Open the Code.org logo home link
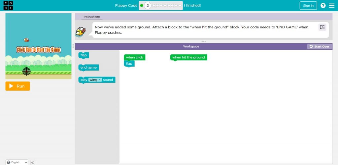 (x=8, y=5)
